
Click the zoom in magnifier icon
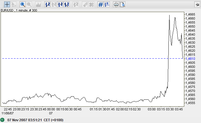[x=23, y=5]
